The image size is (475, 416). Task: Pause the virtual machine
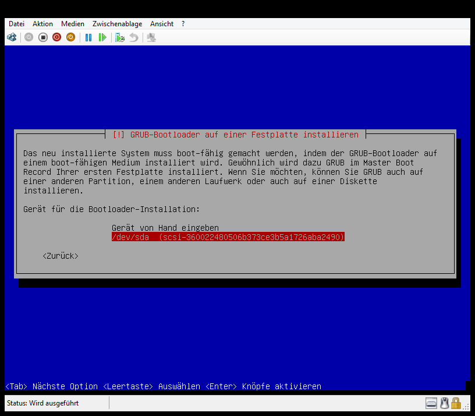tap(88, 38)
